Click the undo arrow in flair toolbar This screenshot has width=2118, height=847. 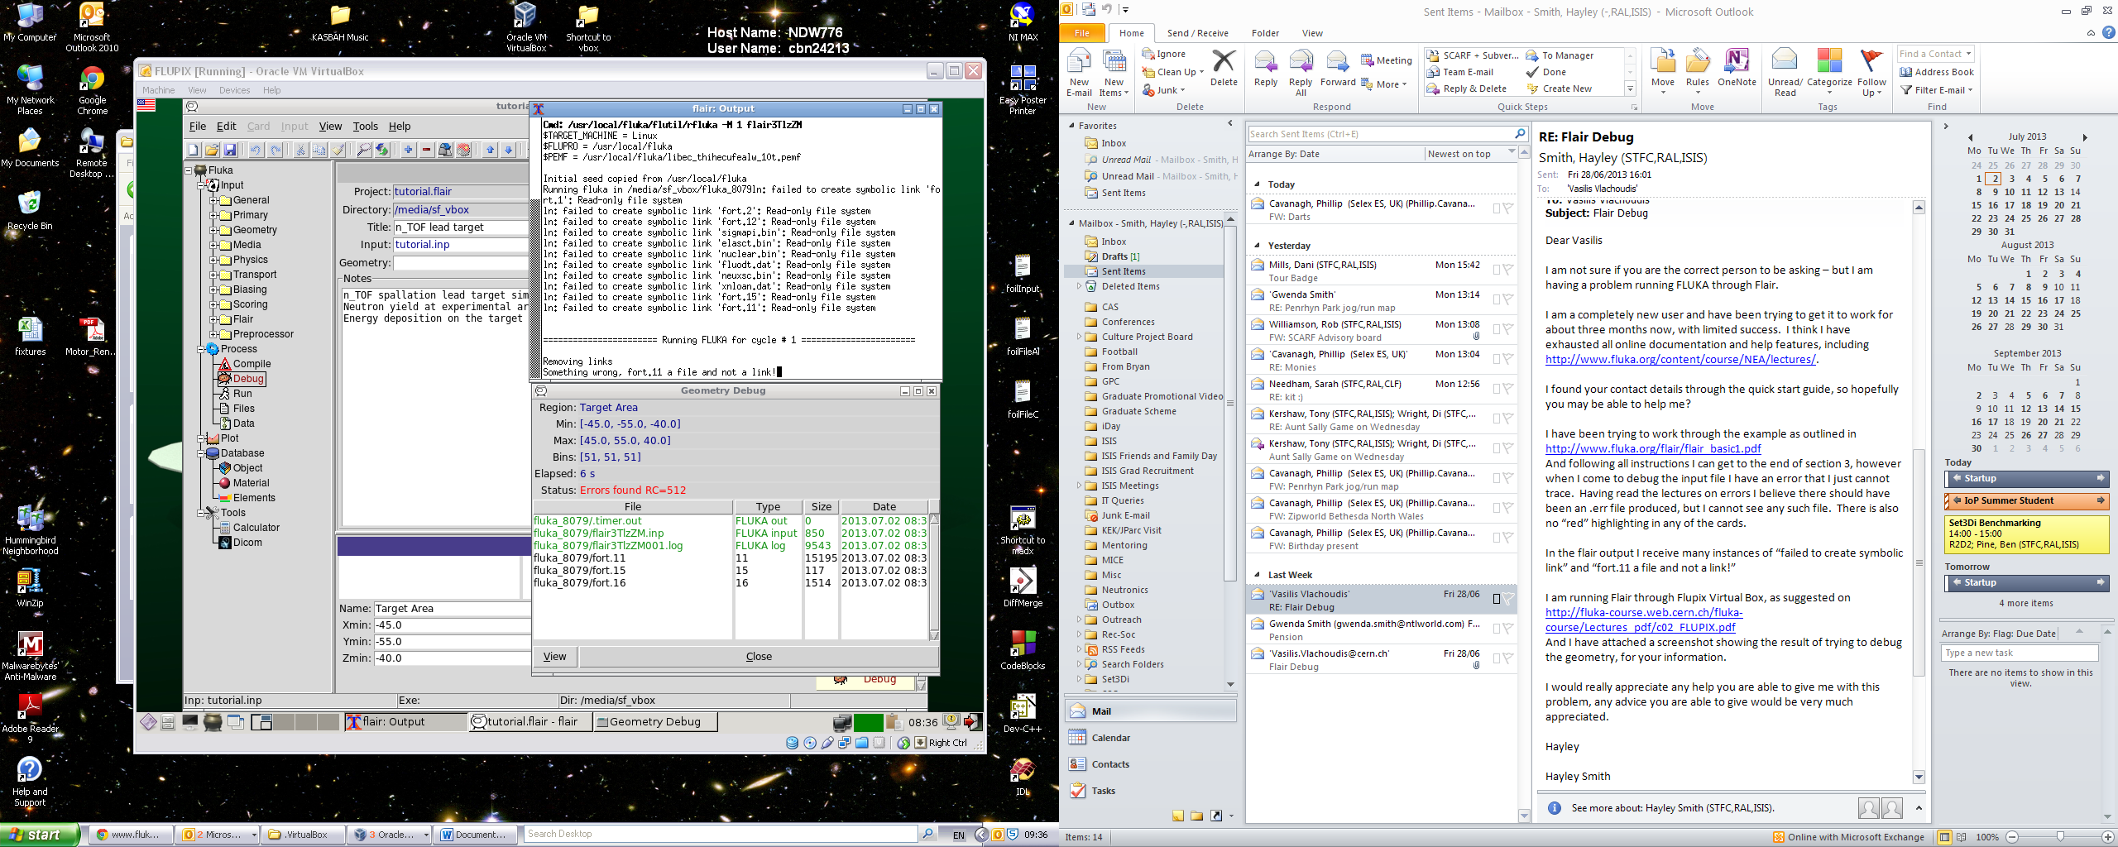256,150
